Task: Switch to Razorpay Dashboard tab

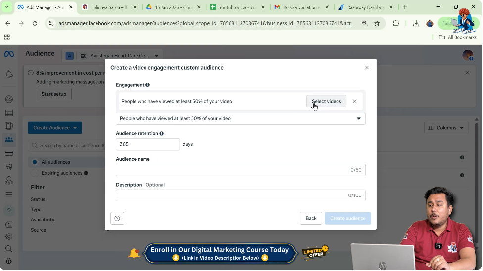Action: (x=366, y=7)
